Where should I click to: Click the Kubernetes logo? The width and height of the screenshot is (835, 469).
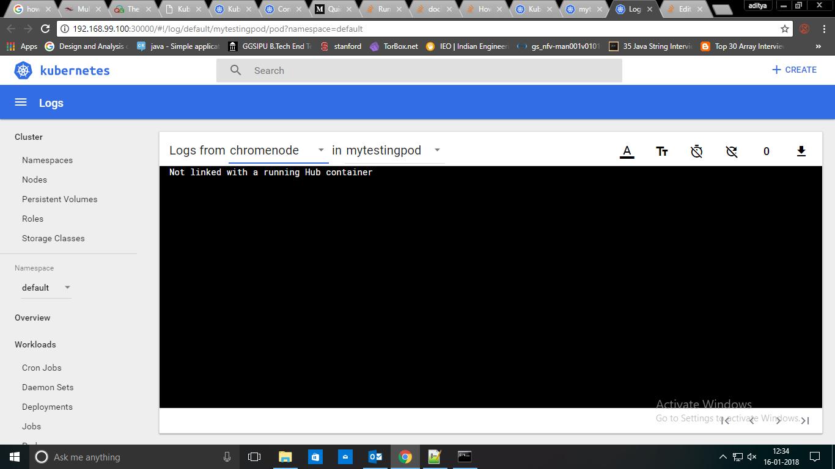(23, 70)
